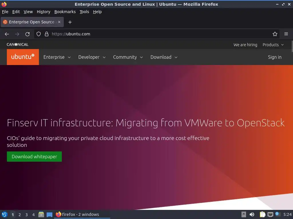This screenshot has height=219, width=293.
Task: Click the green Download whitepaper button
Action: 34,157
